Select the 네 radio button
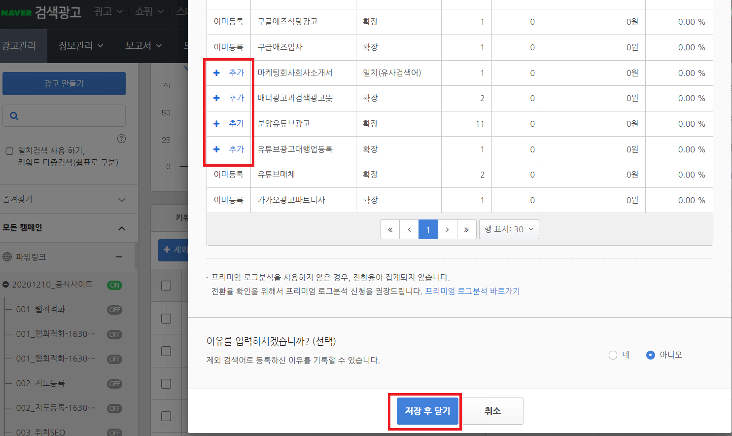The image size is (732, 436). tap(613, 355)
